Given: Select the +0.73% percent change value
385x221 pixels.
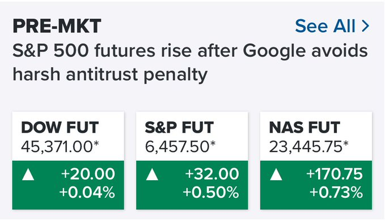Looking at the screenshot, I should tap(336, 192).
